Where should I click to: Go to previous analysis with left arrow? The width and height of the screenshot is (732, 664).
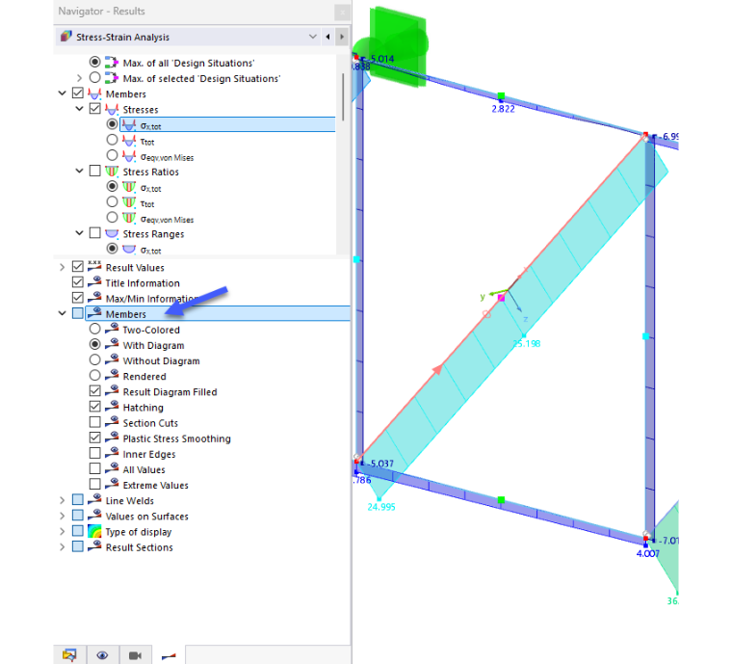pyautogui.click(x=327, y=37)
